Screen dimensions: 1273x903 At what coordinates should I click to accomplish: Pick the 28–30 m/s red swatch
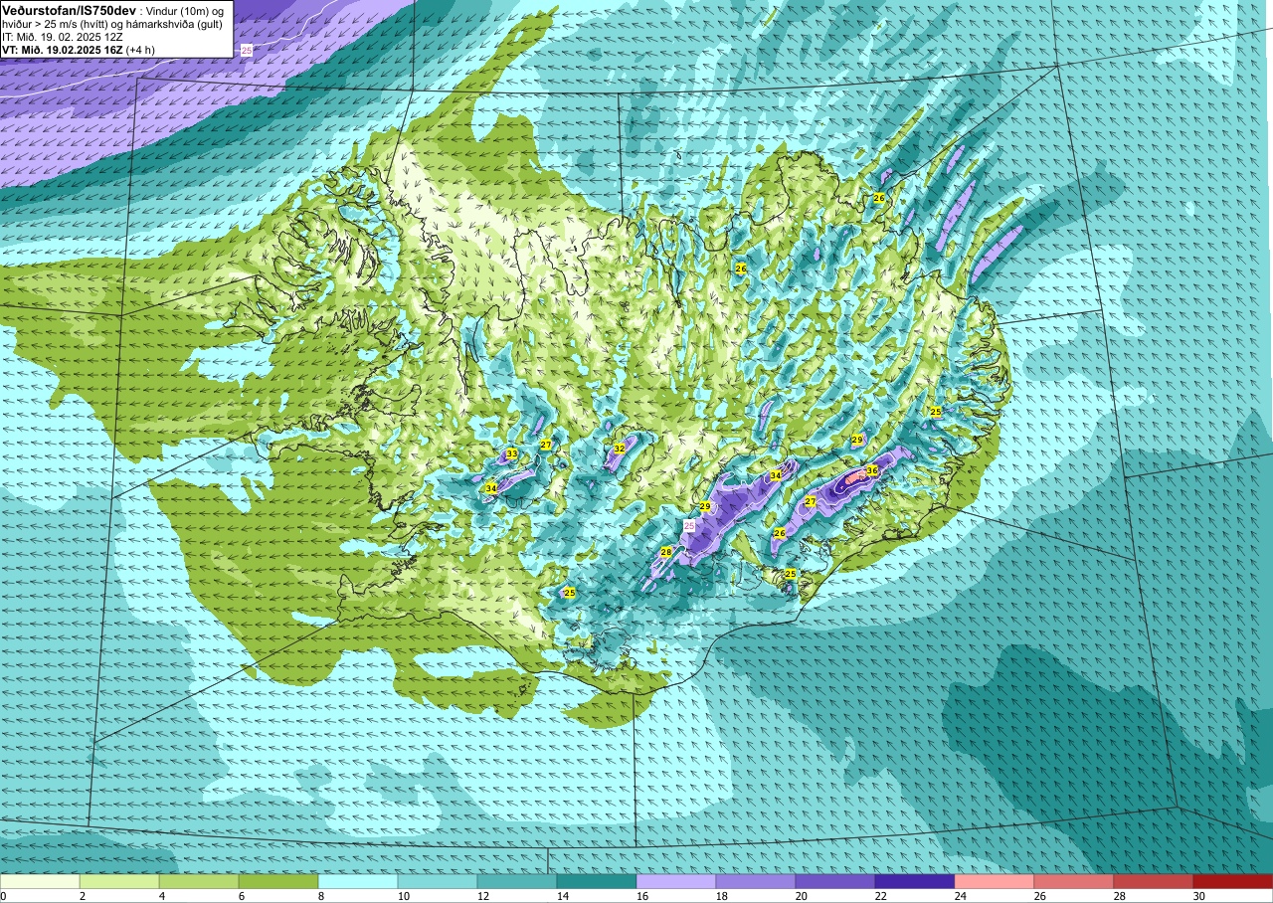point(1154,881)
